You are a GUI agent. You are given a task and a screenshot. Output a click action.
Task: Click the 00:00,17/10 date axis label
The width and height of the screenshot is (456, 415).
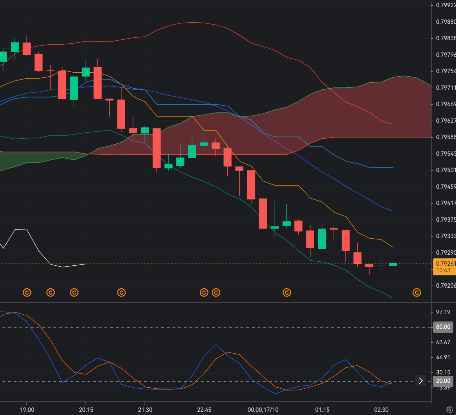(263, 410)
